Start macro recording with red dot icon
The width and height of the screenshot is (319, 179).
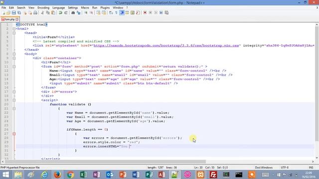click(x=145, y=13)
